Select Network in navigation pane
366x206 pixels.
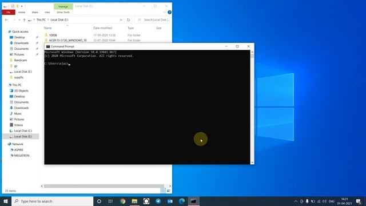pyautogui.click(x=18, y=144)
